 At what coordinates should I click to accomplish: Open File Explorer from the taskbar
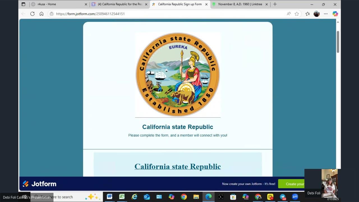(196, 197)
